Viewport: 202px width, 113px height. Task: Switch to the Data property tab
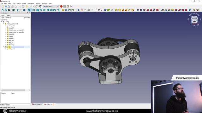(x=7, y=105)
